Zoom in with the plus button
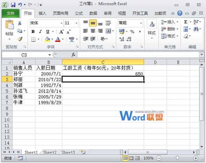Viewport: 206px width, 163px height. point(196,158)
